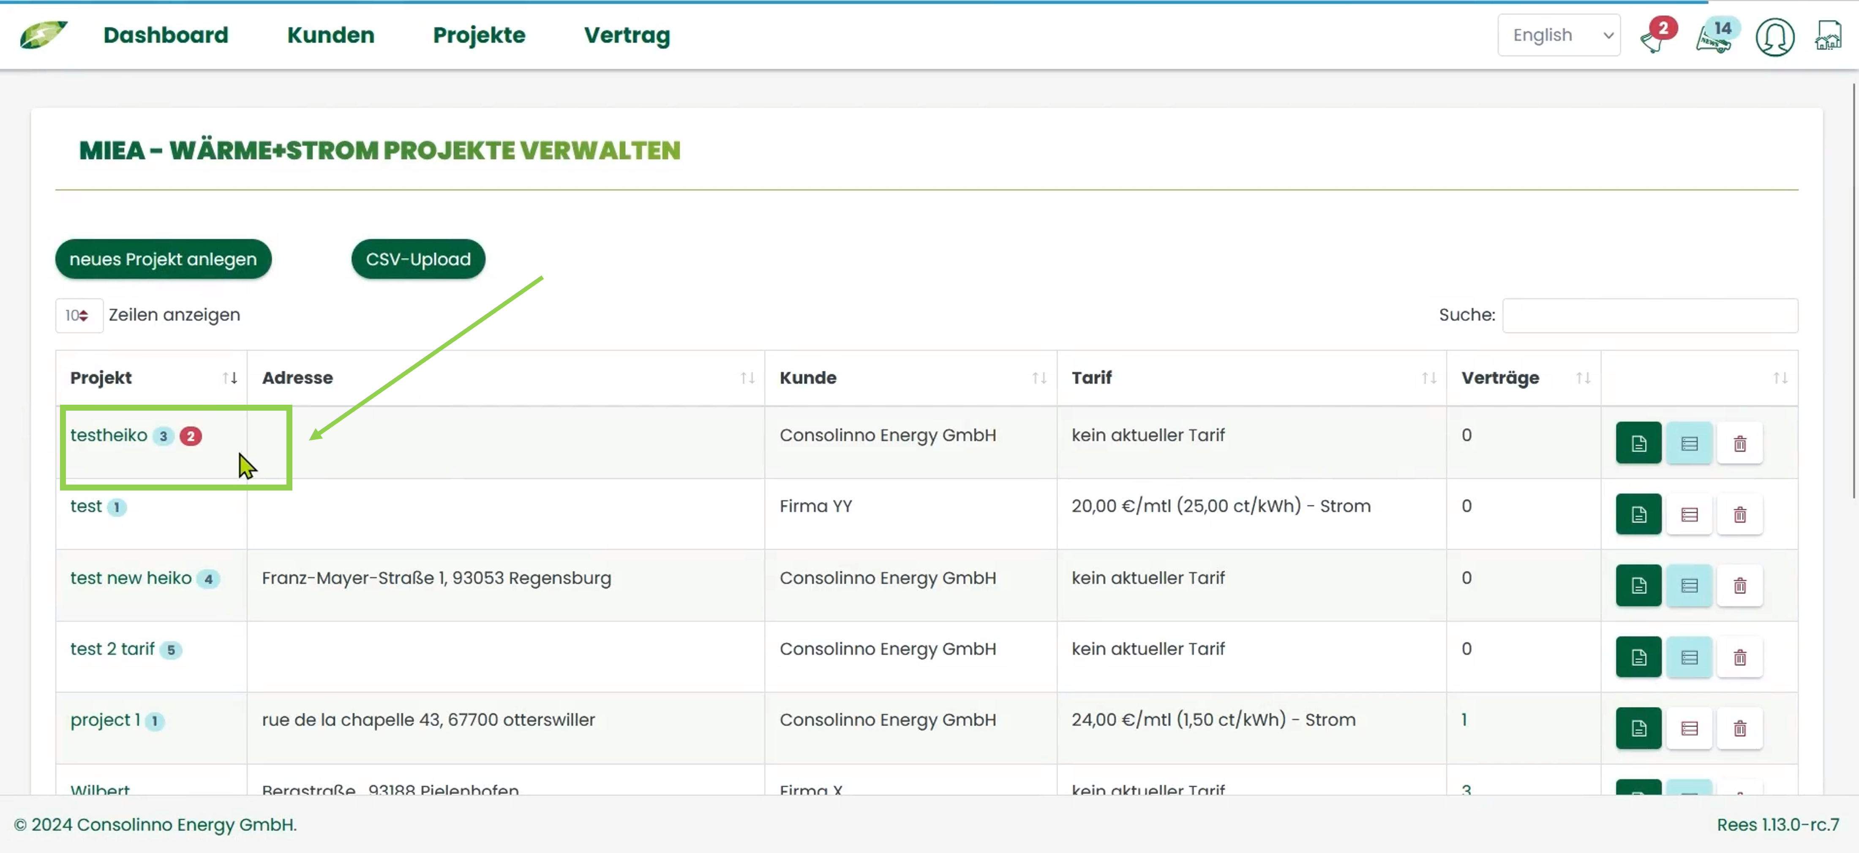The image size is (1859, 853).
Task: Click the 2024 Consolinno Energy GmbH footer
Action: pos(155,824)
